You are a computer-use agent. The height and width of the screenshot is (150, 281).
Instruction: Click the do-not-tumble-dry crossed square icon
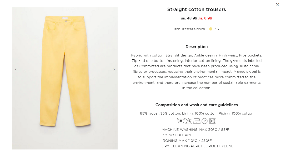point(212,121)
